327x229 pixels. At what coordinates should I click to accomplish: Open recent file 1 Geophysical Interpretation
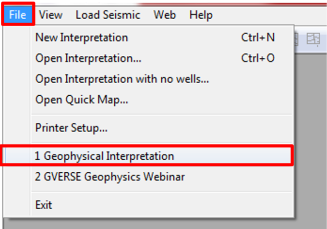point(104,156)
